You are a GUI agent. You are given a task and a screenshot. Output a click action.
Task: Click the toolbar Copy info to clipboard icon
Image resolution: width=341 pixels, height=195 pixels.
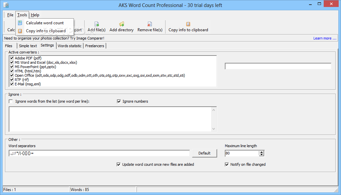(x=188, y=24)
